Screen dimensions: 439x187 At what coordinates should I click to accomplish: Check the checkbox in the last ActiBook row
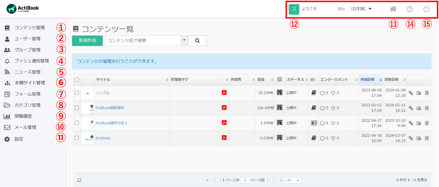(x=77, y=138)
